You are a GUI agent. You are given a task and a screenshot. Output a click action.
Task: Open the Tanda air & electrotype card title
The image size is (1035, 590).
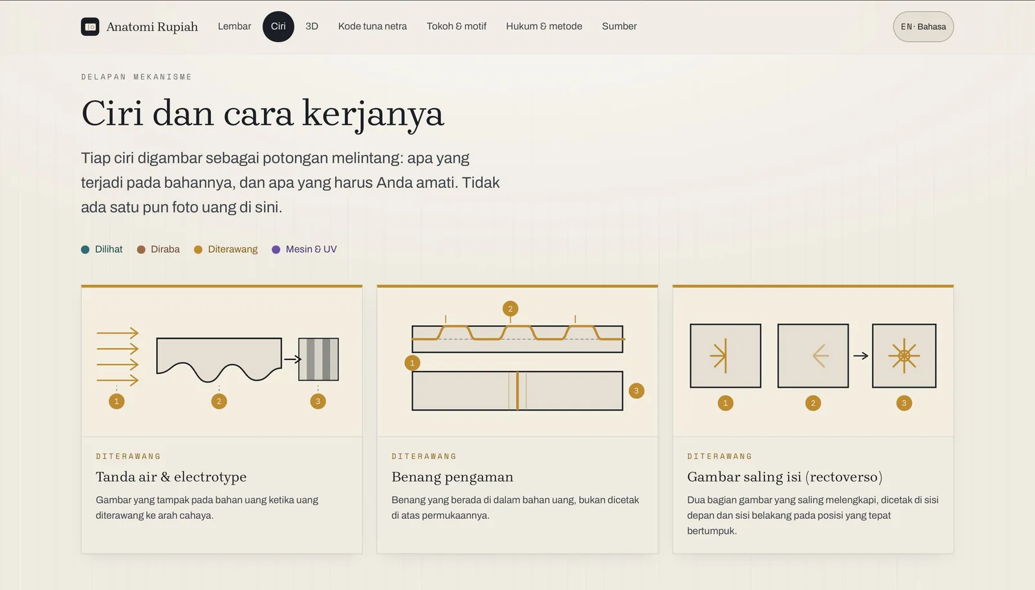[x=171, y=477]
